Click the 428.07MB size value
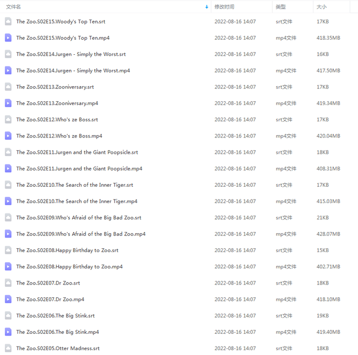358x355 pixels. (328, 234)
